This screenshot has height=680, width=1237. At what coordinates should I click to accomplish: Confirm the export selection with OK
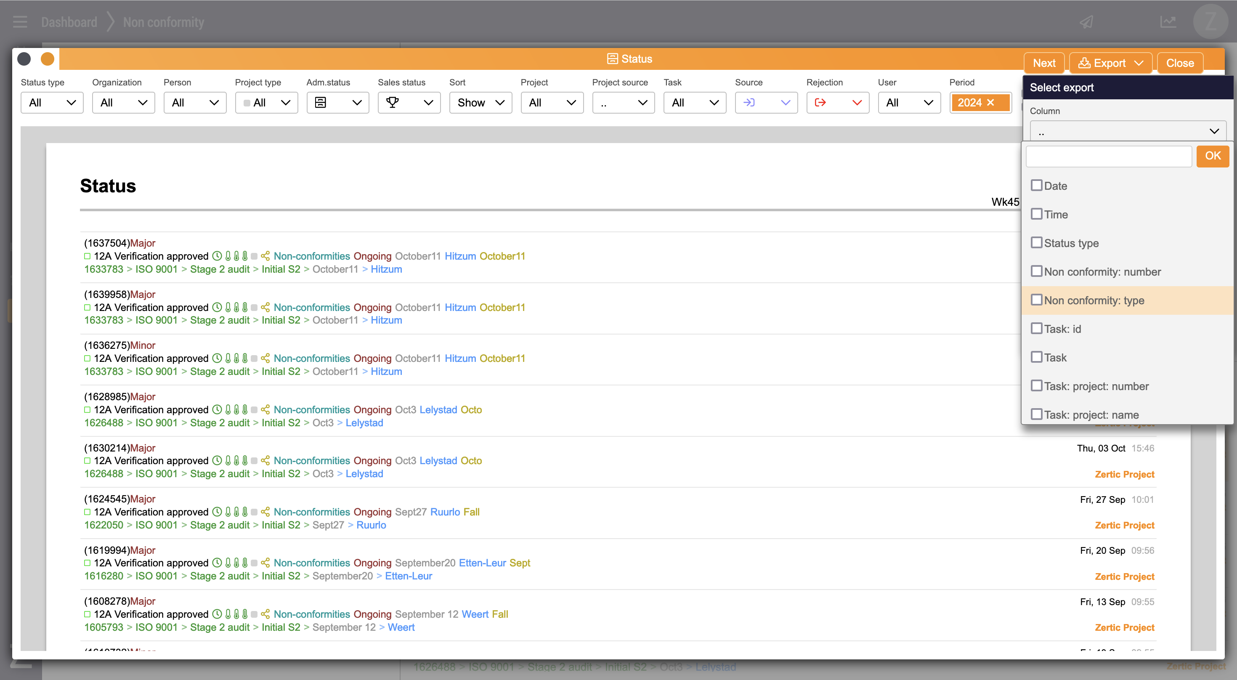click(1213, 156)
